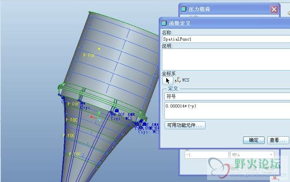The height and width of the screenshot is (182, 290).
Task: Click the -1 pressure value field
Action: 206,155
